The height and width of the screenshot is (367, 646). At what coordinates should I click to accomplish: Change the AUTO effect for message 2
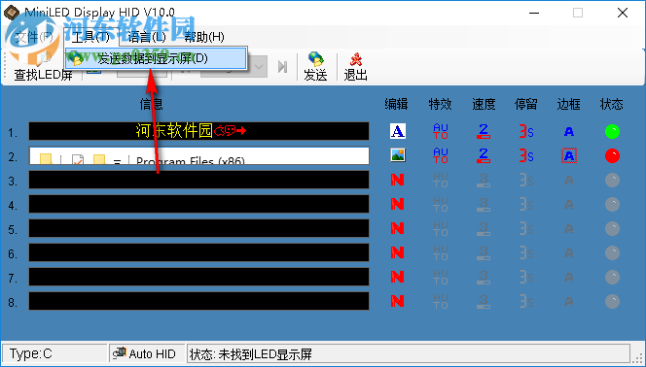point(441,155)
